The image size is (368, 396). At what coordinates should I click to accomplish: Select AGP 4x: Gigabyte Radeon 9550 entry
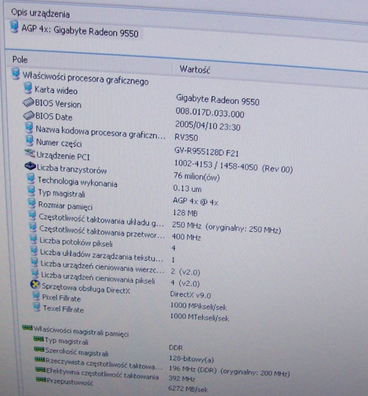coord(80,31)
